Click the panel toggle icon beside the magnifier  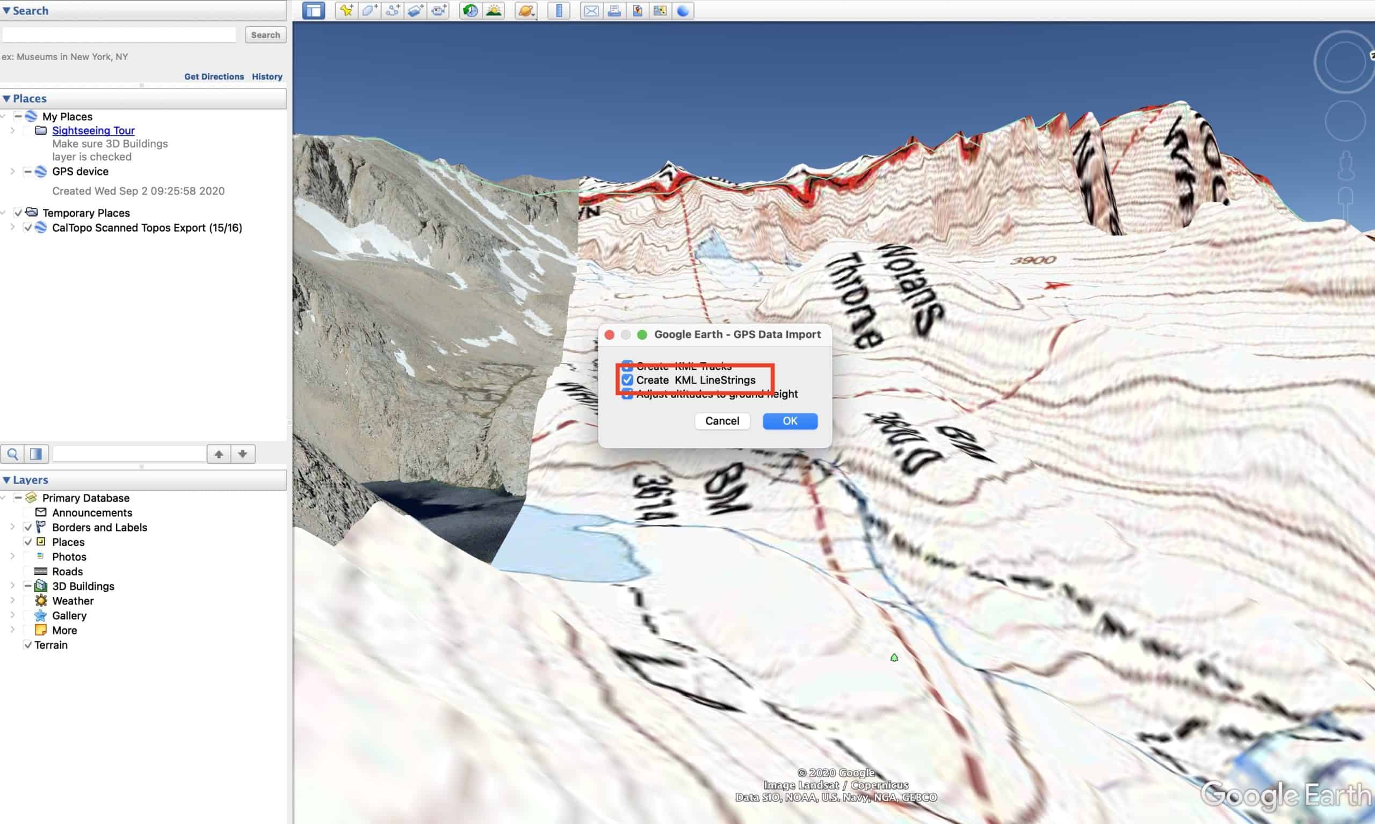[x=36, y=454]
